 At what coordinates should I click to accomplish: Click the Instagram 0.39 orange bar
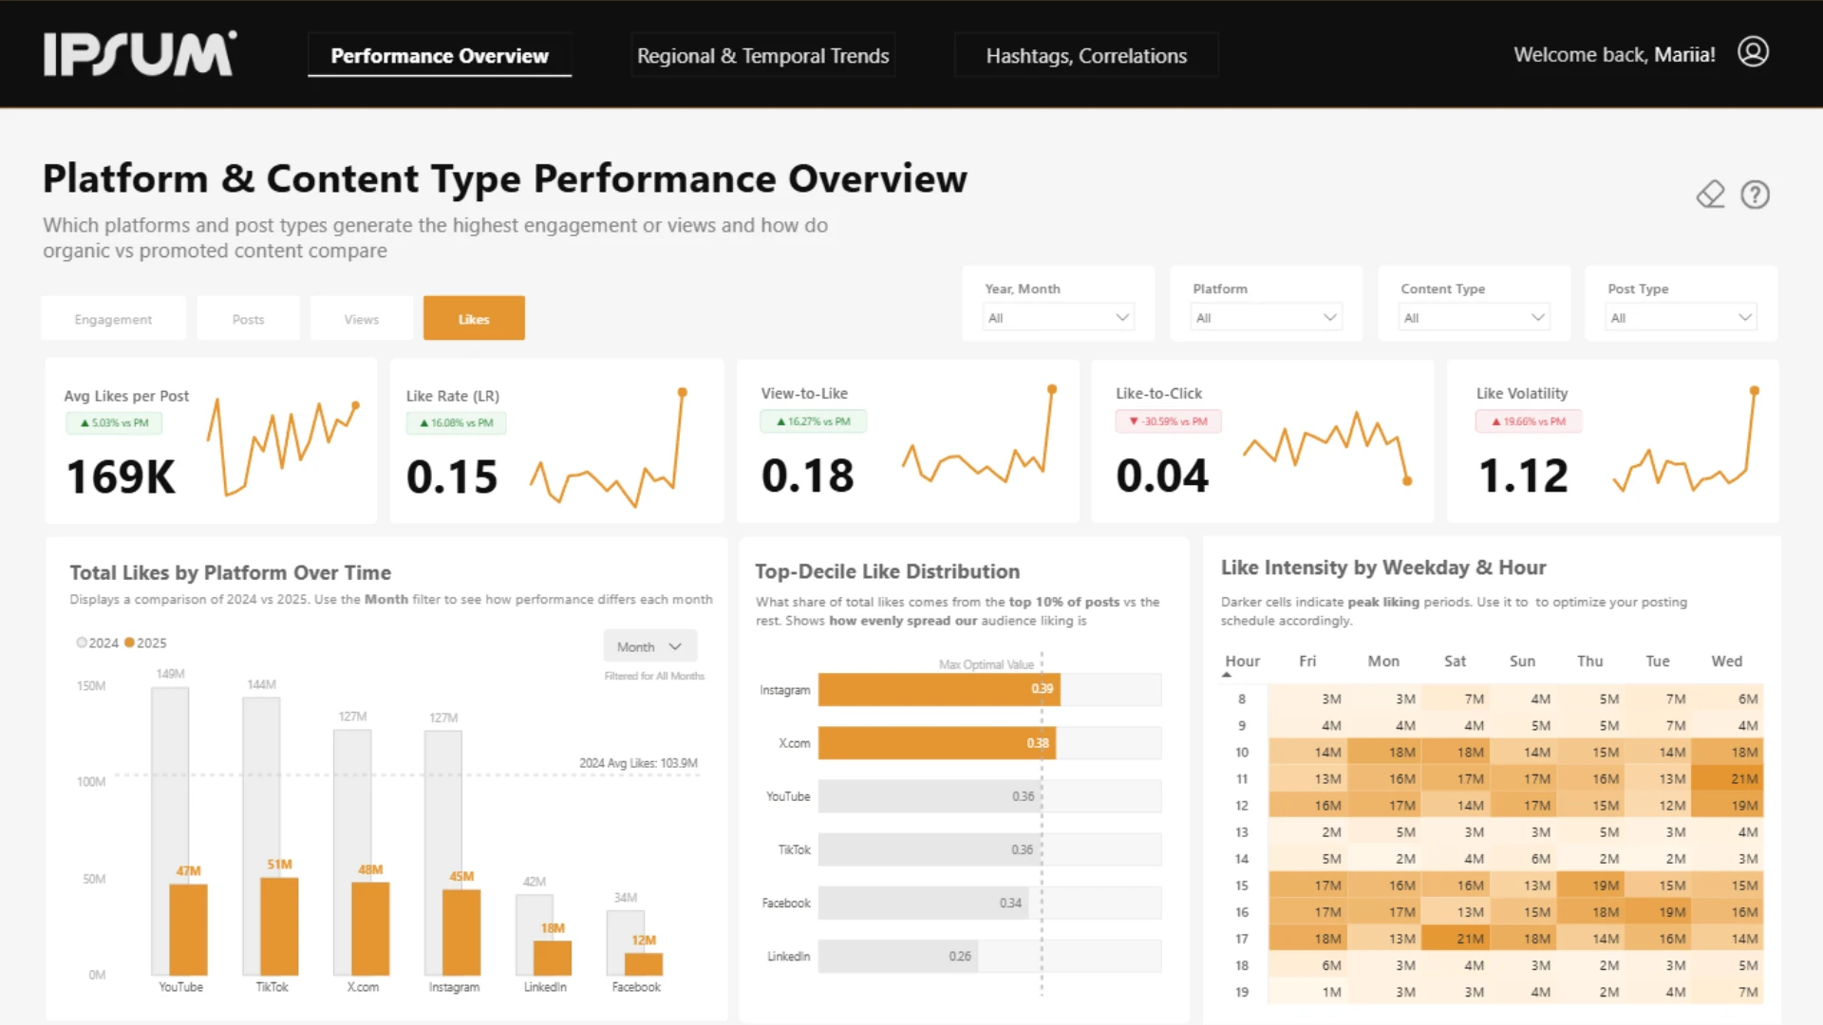938,689
